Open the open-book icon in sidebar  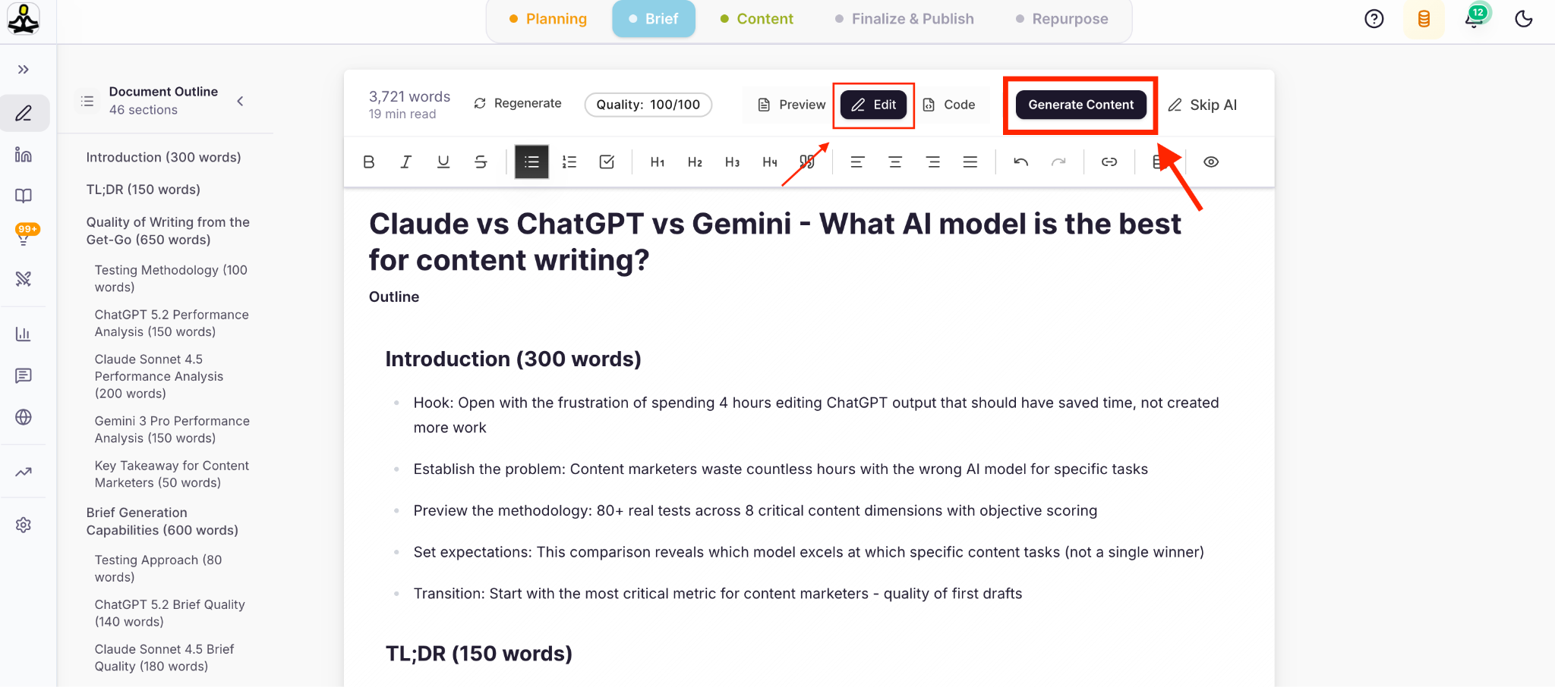point(24,196)
